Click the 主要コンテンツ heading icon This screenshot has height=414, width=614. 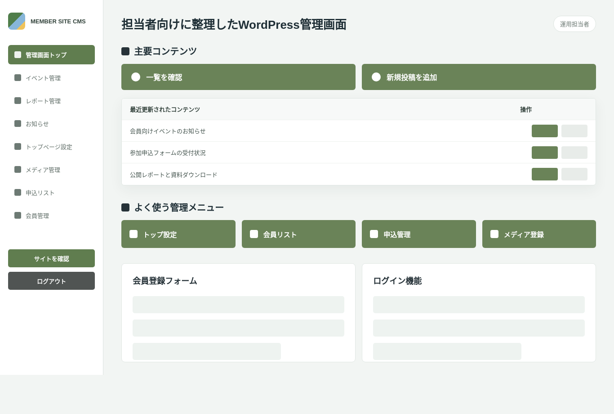(125, 51)
